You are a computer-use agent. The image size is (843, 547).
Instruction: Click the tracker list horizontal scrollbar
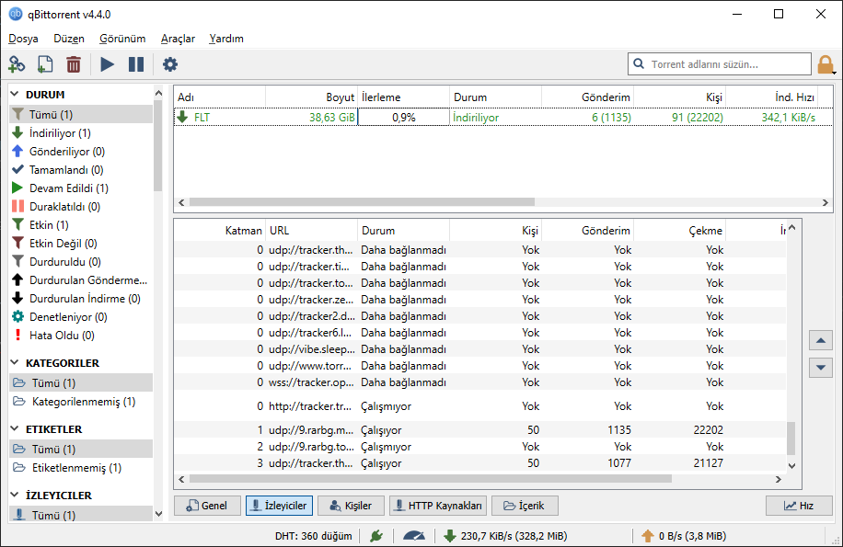(x=430, y=479)
